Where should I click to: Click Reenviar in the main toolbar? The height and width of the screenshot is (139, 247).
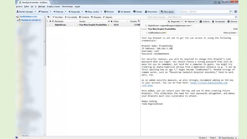coord(58,12)
